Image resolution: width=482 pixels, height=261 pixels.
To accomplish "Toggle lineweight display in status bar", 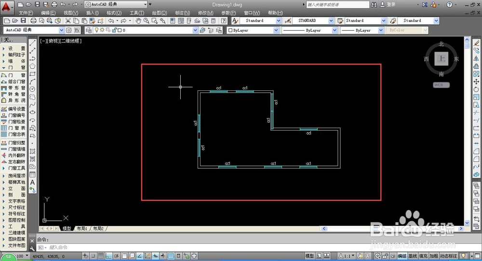I will pos(163,256).
